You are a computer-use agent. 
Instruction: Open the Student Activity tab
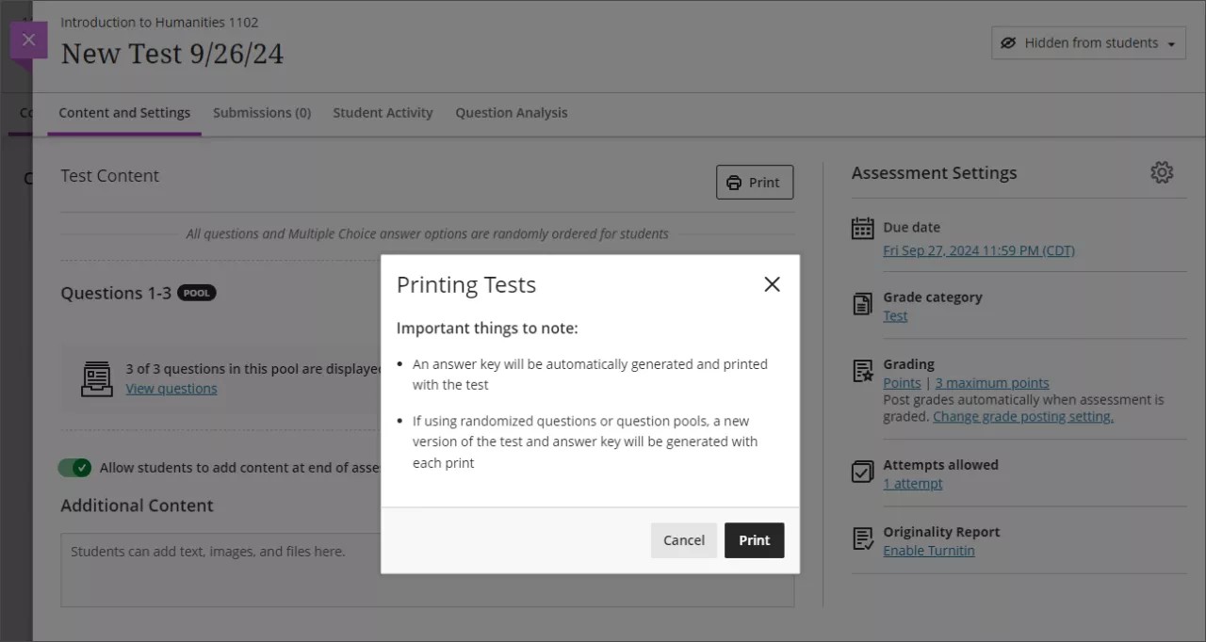[383, 112]
